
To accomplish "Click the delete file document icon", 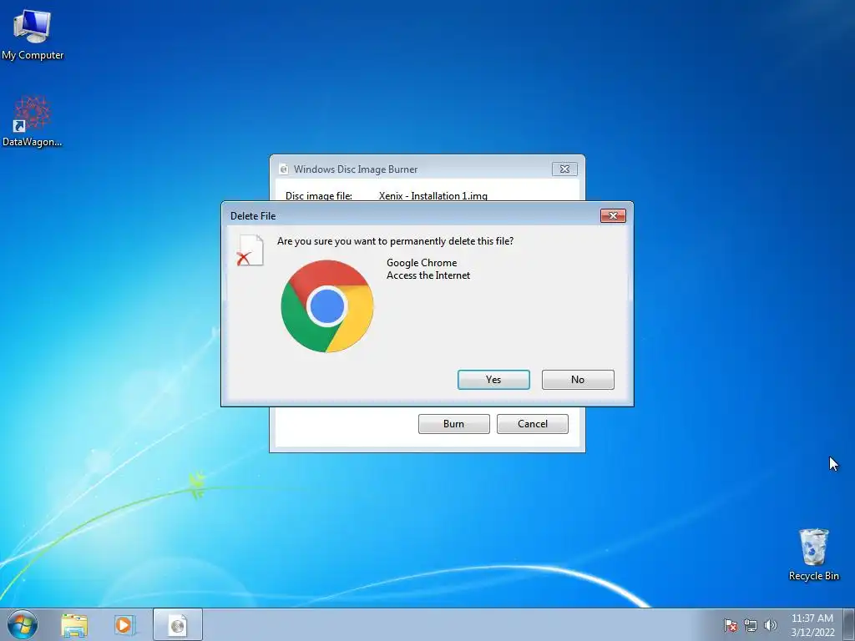I will [250, 250].
